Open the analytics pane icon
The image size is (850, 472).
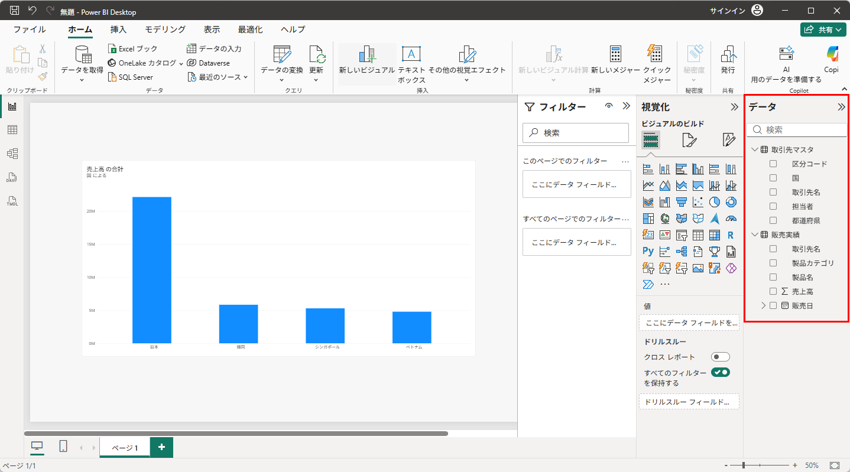click(729, 140)
